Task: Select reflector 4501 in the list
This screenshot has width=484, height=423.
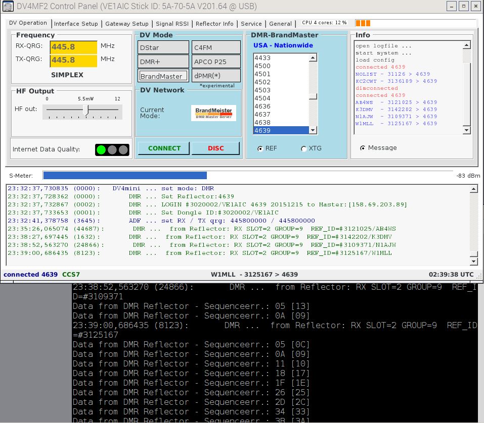Action: (x=281, y=74)
